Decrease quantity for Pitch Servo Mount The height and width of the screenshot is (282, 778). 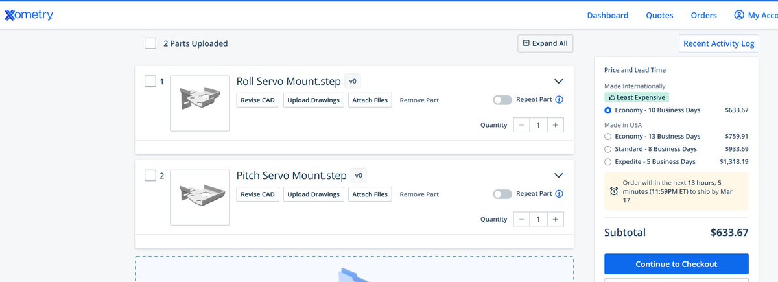[x=521, y=219]
